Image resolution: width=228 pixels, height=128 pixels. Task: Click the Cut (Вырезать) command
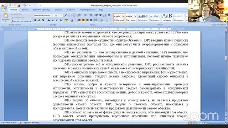(16, 14)
